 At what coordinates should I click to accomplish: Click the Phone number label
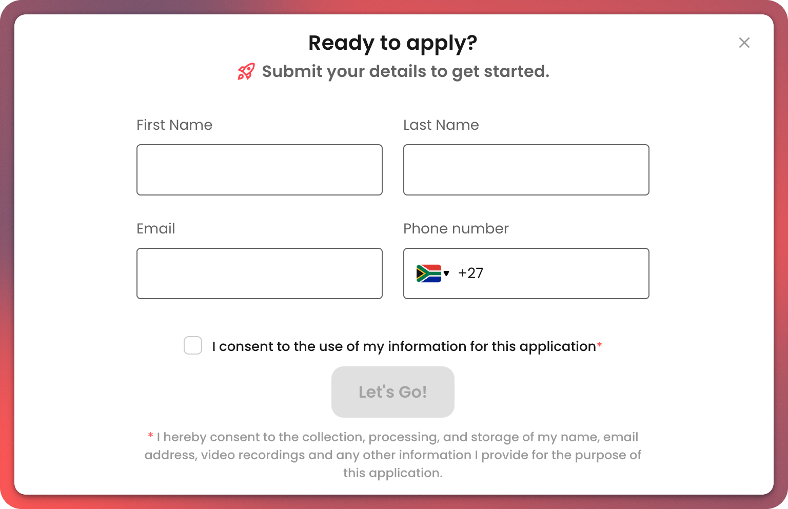456,228
